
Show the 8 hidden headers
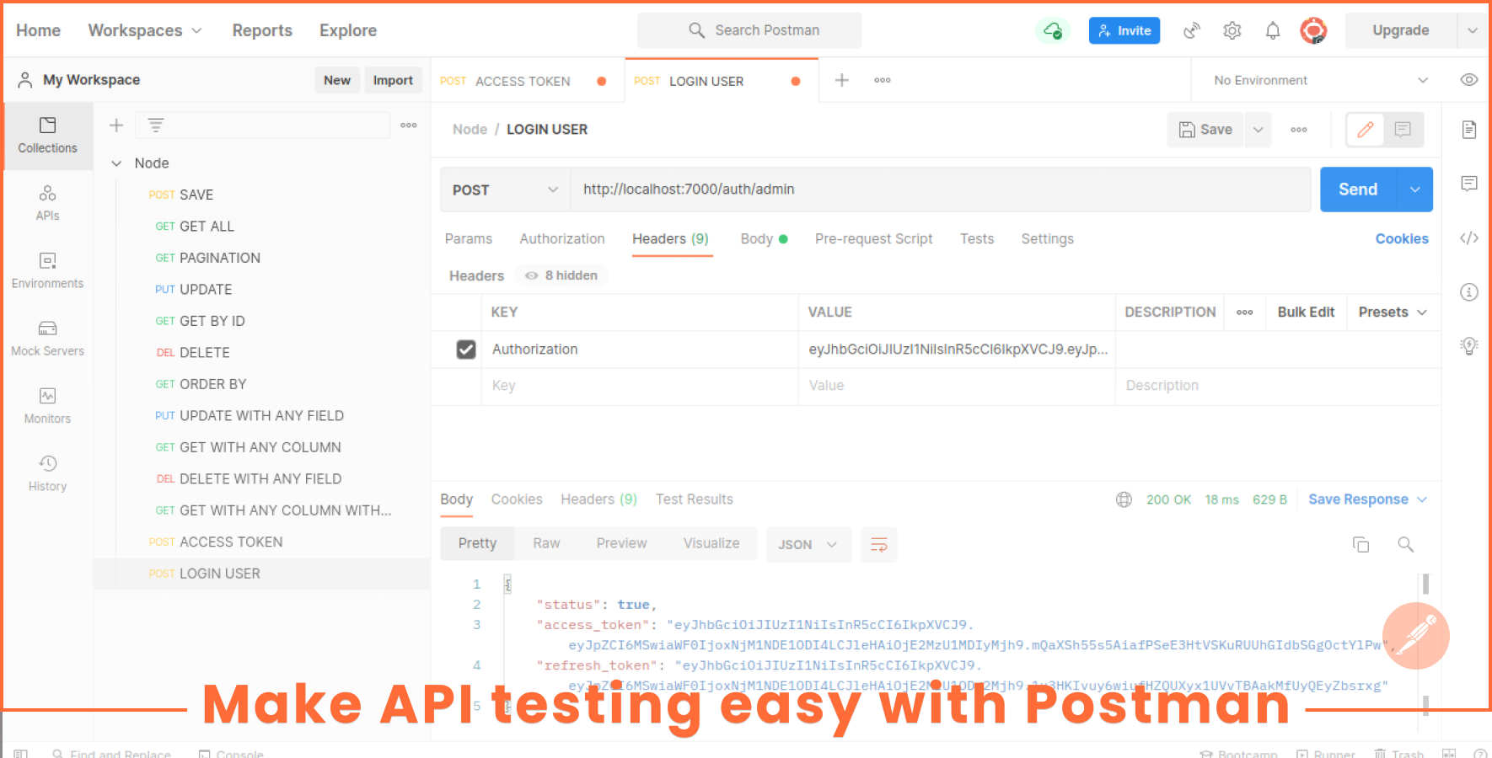[x=561, y=275]
